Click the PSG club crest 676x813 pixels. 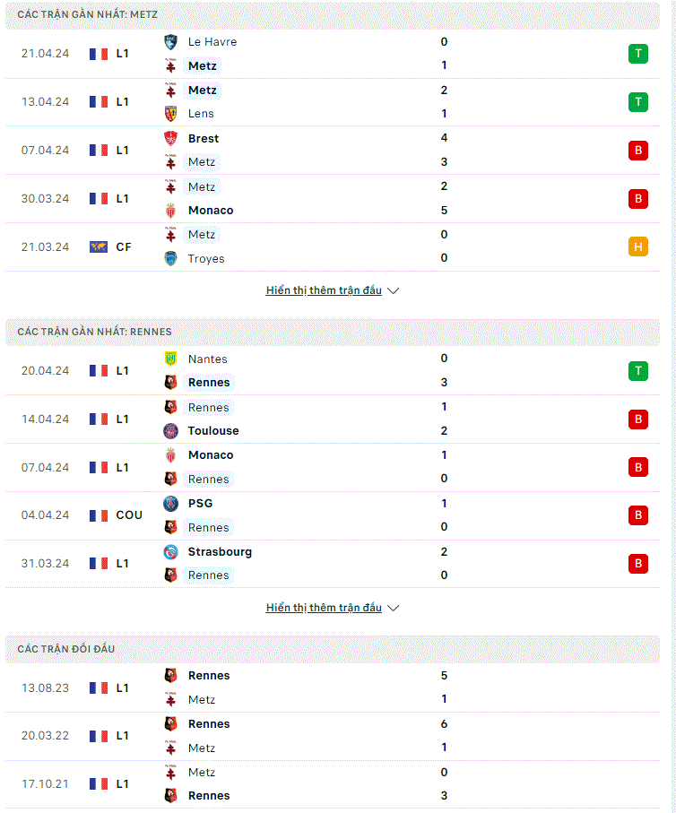[170, 504]
